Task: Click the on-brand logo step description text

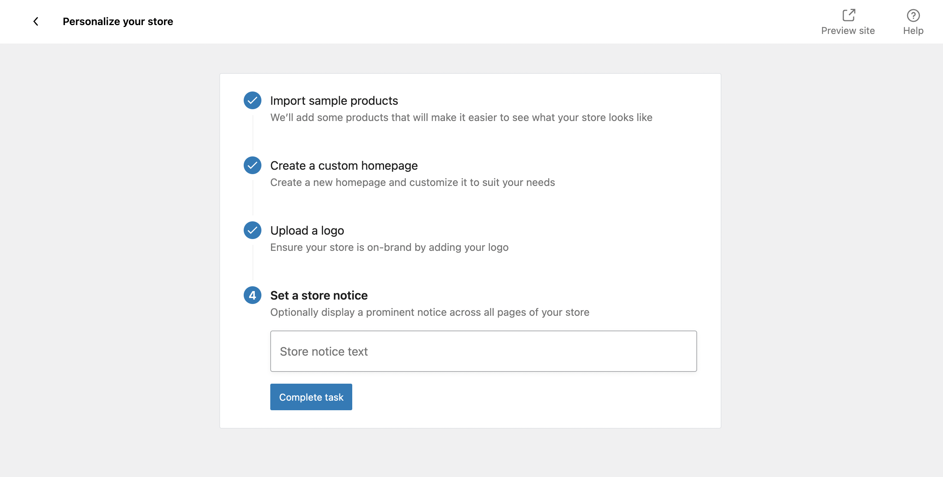Action: point(389,247)
